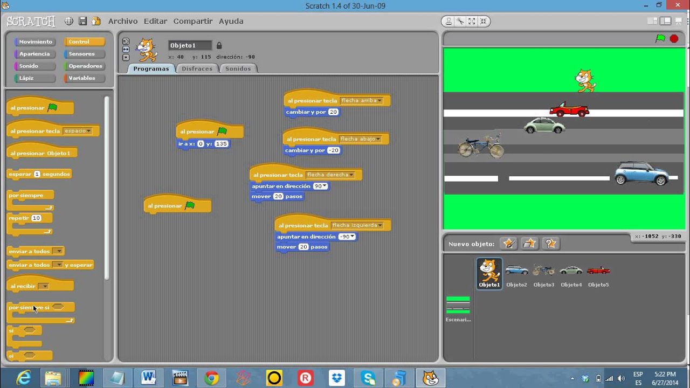
Task: Click the share project folder icon
Action: point(96,21)
